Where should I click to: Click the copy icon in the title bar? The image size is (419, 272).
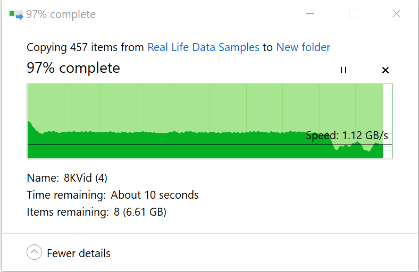coord(16,14)
